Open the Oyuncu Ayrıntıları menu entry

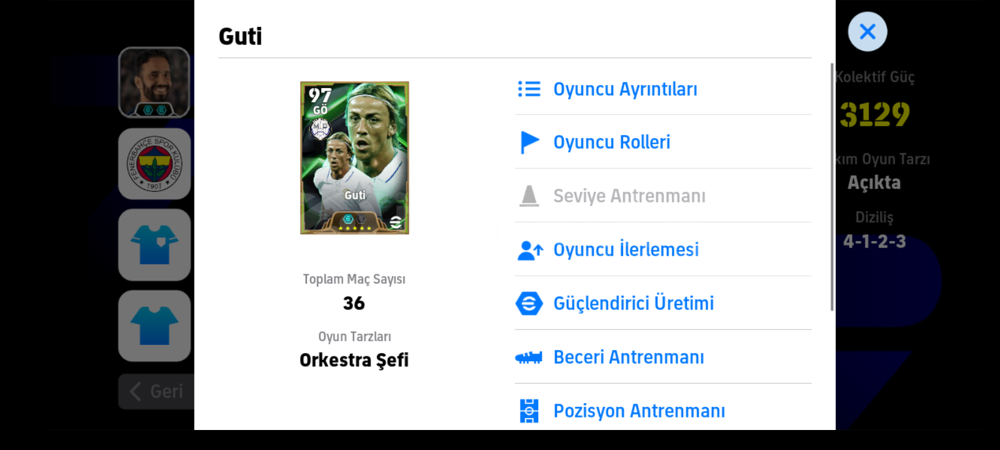[x=663, y=89]
